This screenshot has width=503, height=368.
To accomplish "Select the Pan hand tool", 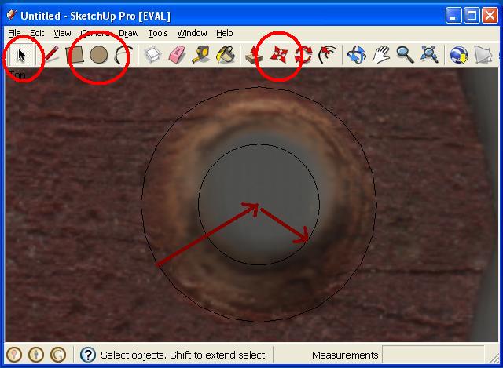I will tap(381, 56).
